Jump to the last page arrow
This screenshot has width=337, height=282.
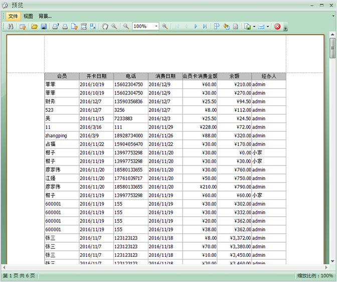(x=205, y=26)
